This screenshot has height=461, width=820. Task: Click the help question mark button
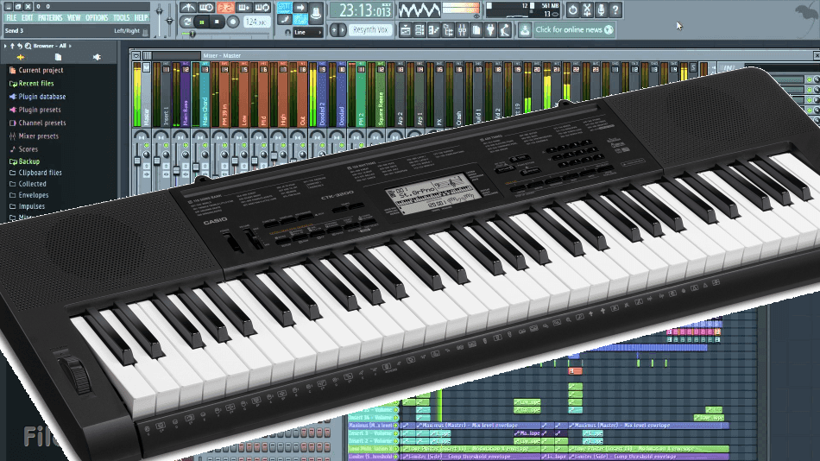(615, 9)
